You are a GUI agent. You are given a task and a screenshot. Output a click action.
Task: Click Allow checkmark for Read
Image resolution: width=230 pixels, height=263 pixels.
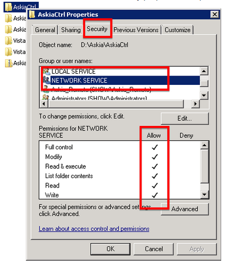tap(155, 186)
